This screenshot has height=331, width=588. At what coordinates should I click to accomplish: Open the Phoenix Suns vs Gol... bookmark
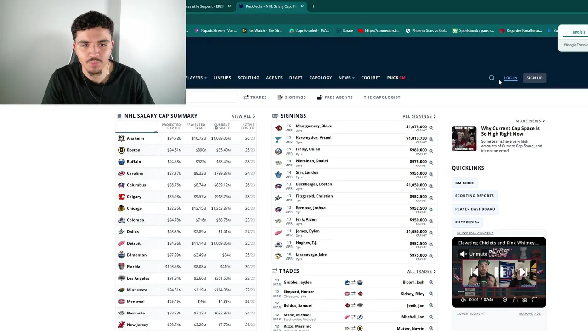[x=426, y=31]
